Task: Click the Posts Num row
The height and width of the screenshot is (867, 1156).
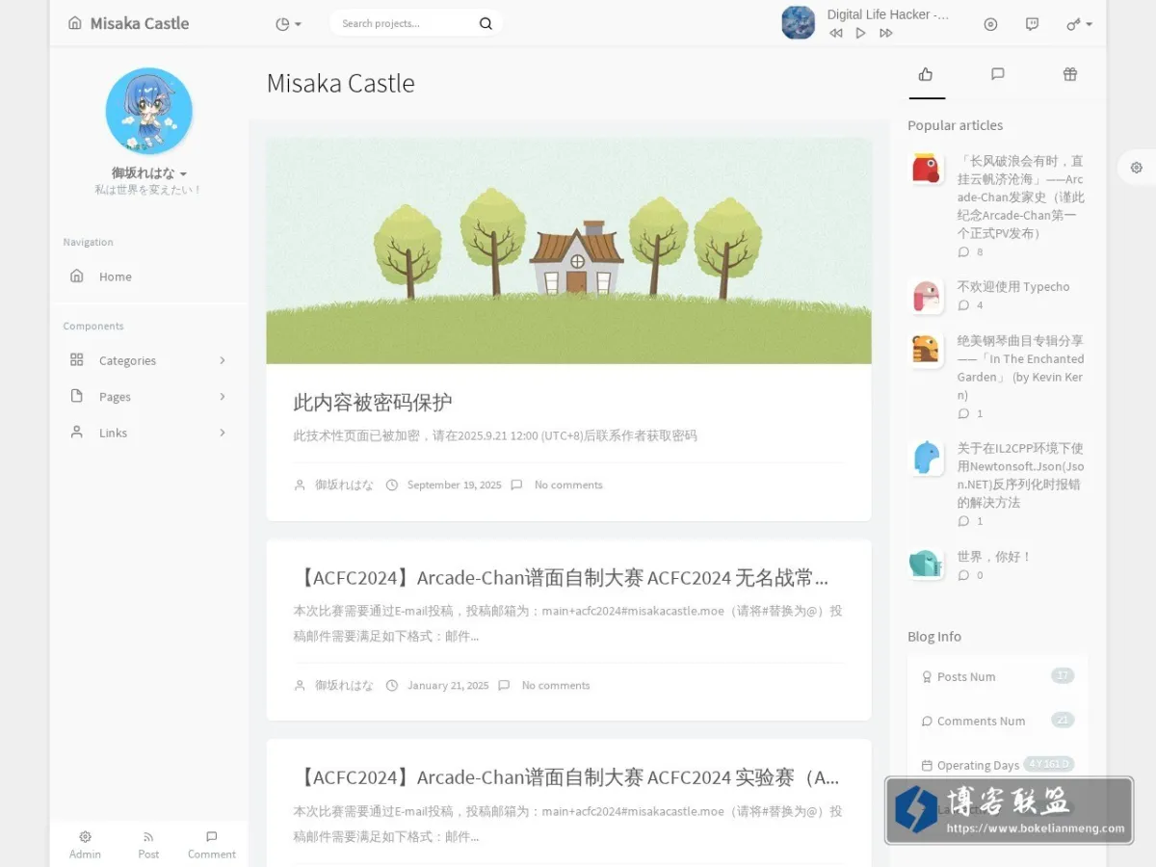Action: [x=997, y=676]
